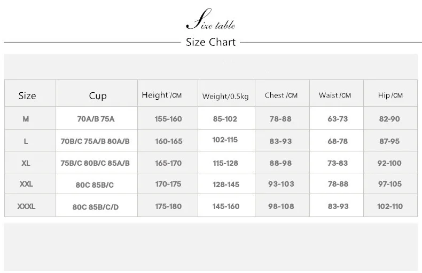Select the 'Waist /CM' column header
The image size is (422, 273).
click(335, 95)
